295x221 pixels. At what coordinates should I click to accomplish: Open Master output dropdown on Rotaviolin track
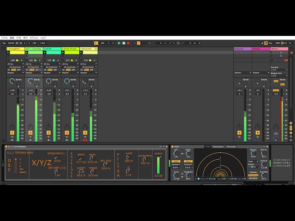point(88,73)
